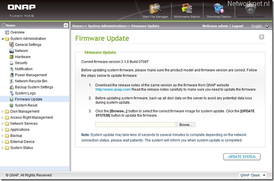This screenshot has height=181, width=274.
Task: Open Notification settings
Action: tap(23, 69)
